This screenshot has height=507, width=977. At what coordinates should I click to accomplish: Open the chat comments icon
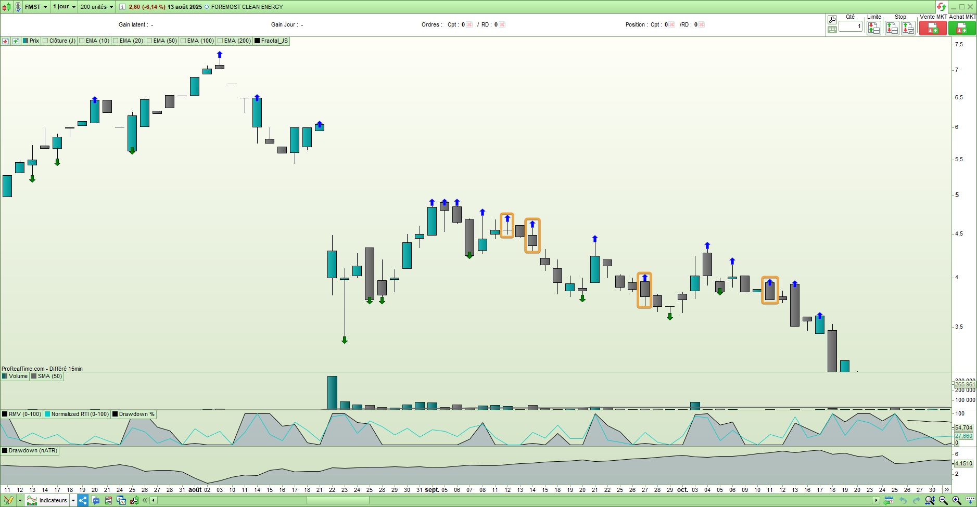point(96,500)
